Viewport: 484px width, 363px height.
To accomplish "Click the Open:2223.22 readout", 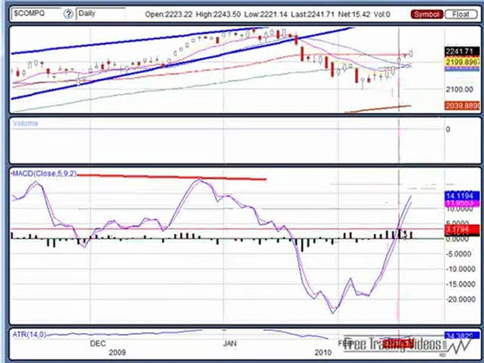I will (x=168, y=14).
